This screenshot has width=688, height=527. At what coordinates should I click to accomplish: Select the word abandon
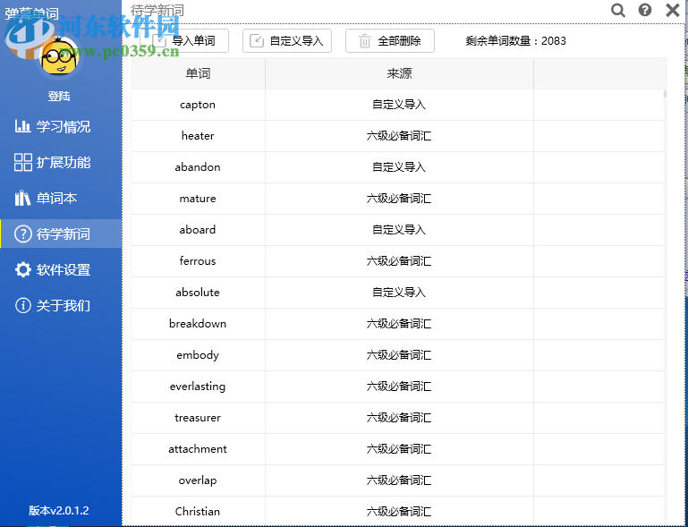pos(198,166)
